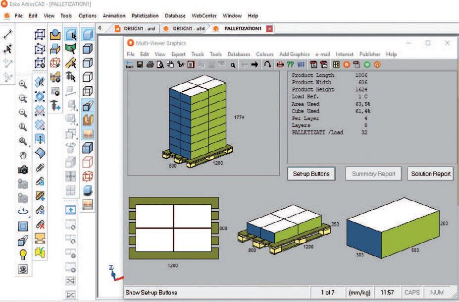Click the yellow light bulb lighting icon
The height and width of the screenshot is (302, 459).
pyautogui.click(x=23, y=254)
